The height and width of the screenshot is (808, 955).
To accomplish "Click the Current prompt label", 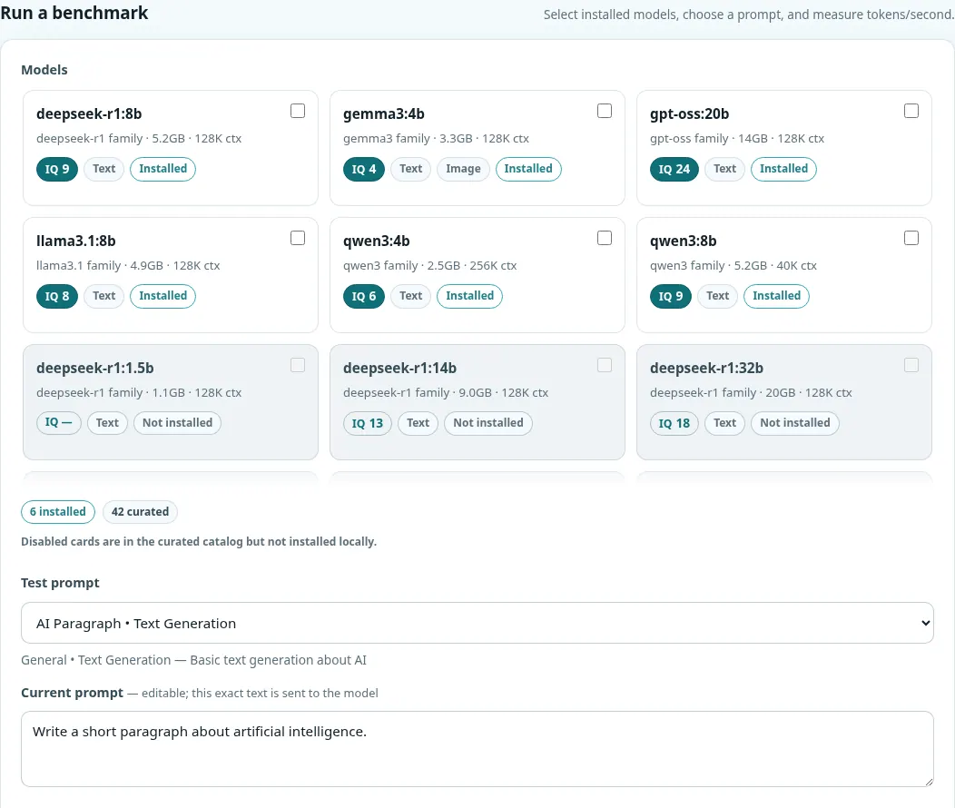I will coord(72,693).
